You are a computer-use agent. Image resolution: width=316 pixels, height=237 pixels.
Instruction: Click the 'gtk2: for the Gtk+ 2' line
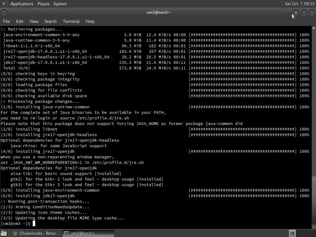click(x=87, y=179)
